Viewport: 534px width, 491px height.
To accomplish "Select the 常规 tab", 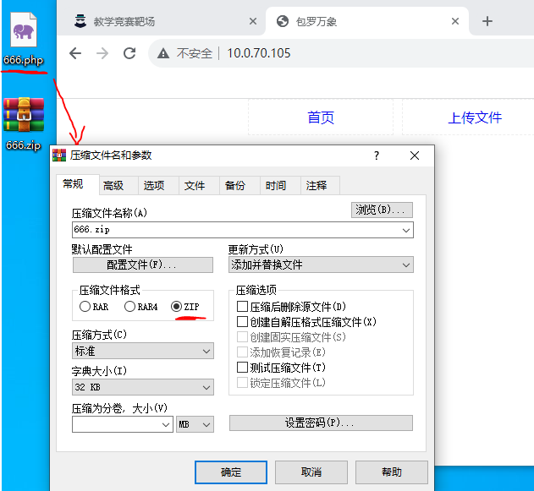I will 78,184.
